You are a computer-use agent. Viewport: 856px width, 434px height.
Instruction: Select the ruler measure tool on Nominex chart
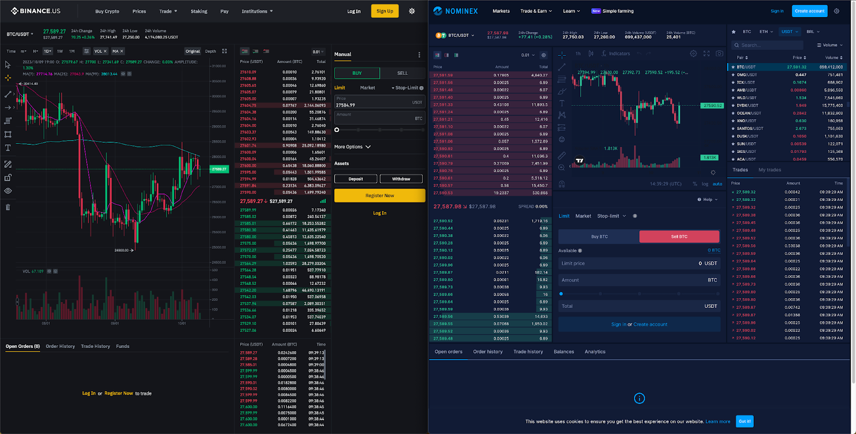coord(562,156)
